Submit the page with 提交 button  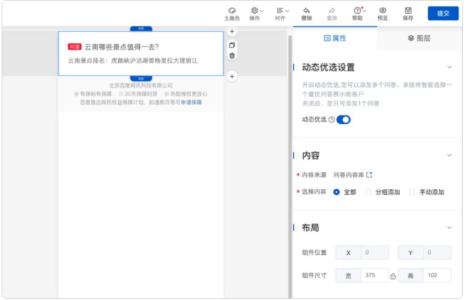coord(443,14)
